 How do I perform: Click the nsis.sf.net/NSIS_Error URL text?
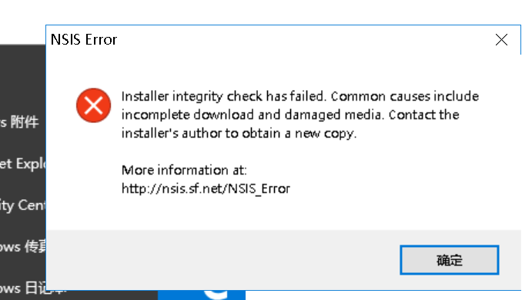206,188
